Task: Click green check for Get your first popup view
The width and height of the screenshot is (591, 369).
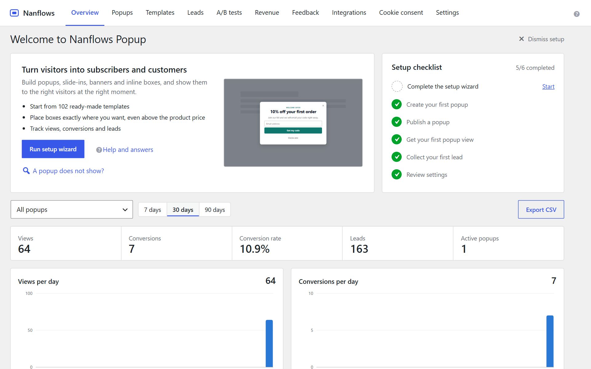Action: click(x=396, y=140)
